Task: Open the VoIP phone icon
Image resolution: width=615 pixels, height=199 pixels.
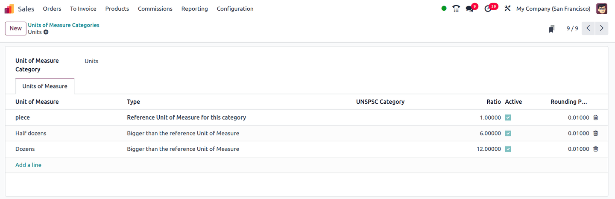Action: [456, 9]
